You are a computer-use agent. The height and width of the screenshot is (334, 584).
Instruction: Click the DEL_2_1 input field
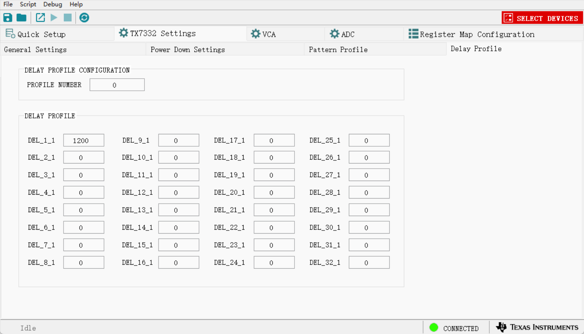pos(84,157)
